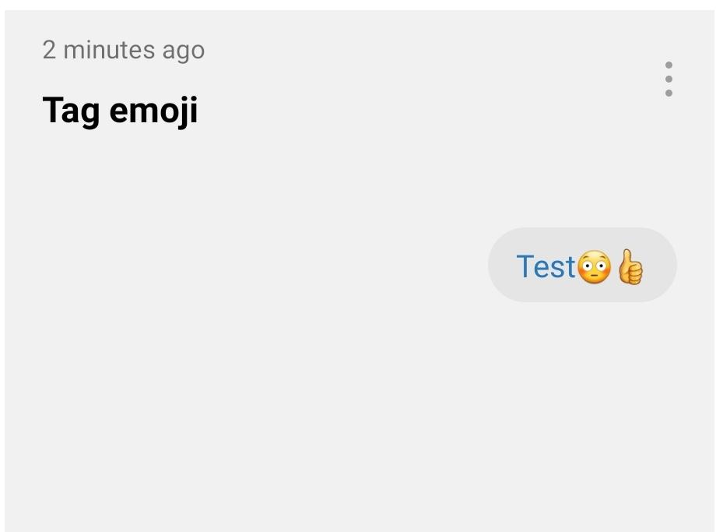Click the flushed face emoji
Image resolution: width=723 pixels, height=532 pixels.
point(595,267)
